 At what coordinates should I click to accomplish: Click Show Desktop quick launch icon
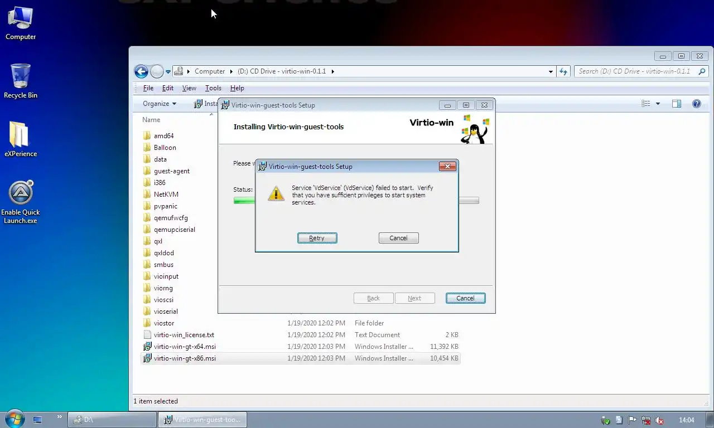tap(37, 420)
